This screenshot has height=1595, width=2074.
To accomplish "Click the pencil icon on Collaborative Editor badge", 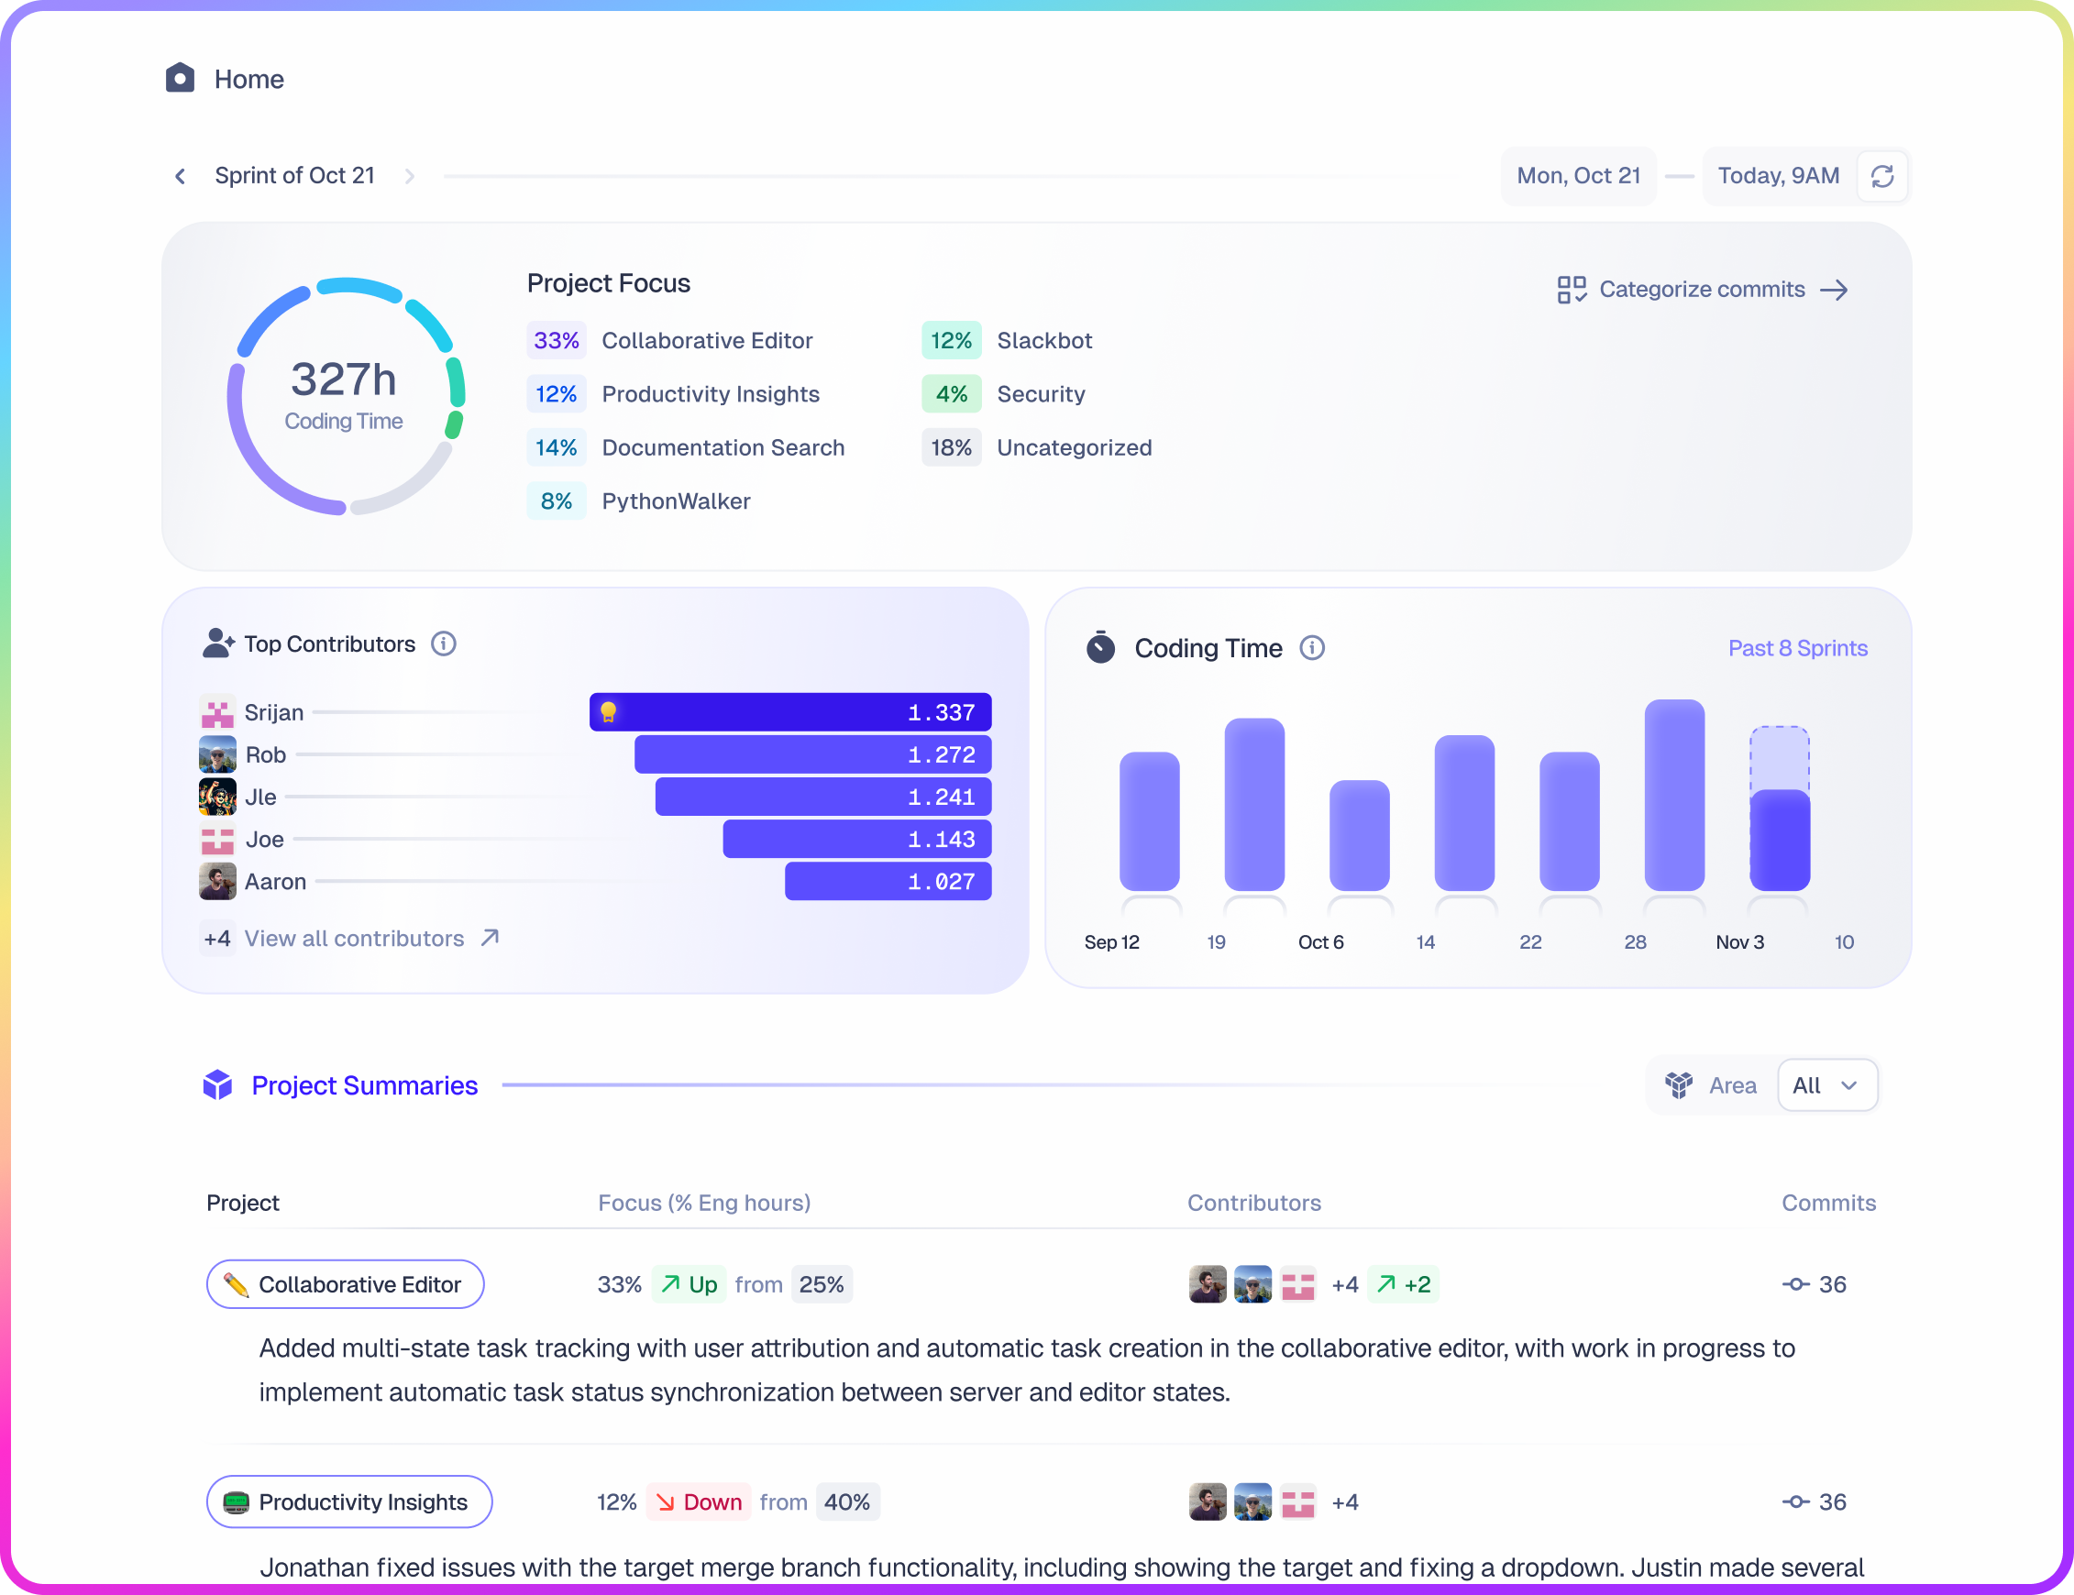I will coord(237,1284).
